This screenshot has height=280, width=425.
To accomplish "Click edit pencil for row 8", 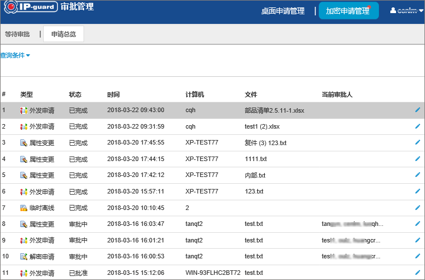I will point(418,224).
